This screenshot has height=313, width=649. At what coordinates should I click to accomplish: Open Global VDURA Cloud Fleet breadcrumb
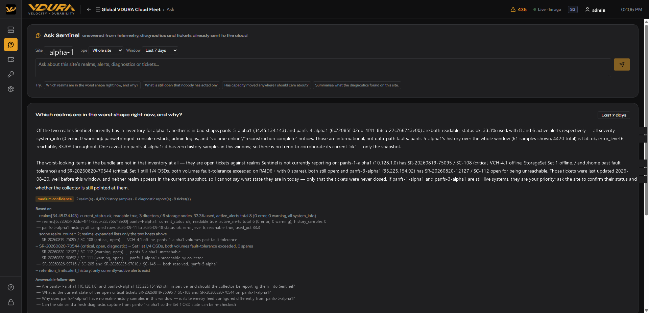[128, 9]
